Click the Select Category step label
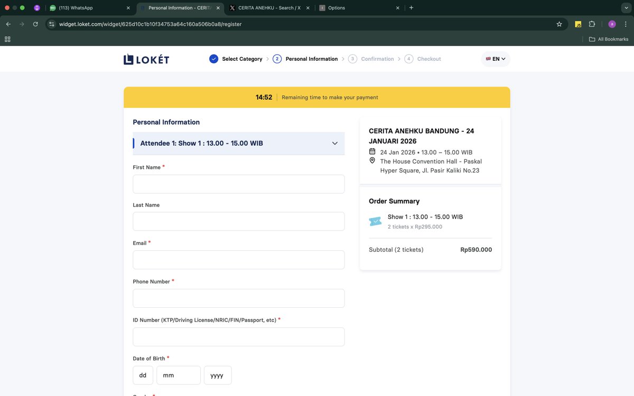This screenshot has width=634, height=396. click(x=242, y=59)
